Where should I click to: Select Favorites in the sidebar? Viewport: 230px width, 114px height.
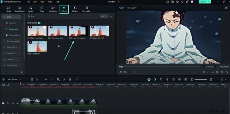pos(11,23)
